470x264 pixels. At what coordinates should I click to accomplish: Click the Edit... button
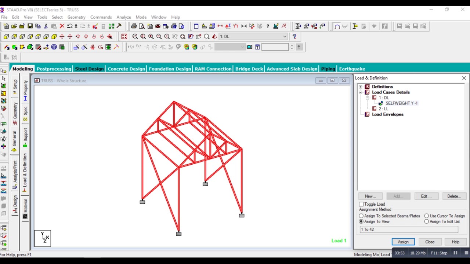click(426, 196)
